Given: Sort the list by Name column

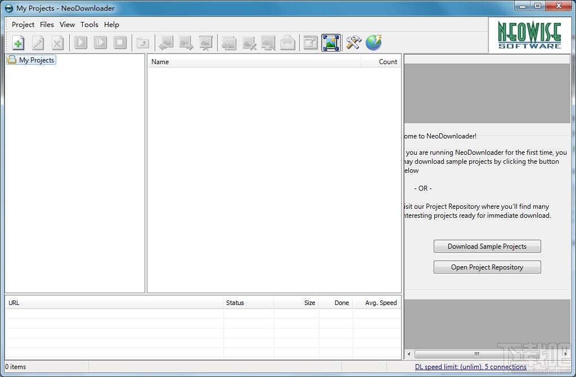Looking at the screenshot, I should [254, 62].
